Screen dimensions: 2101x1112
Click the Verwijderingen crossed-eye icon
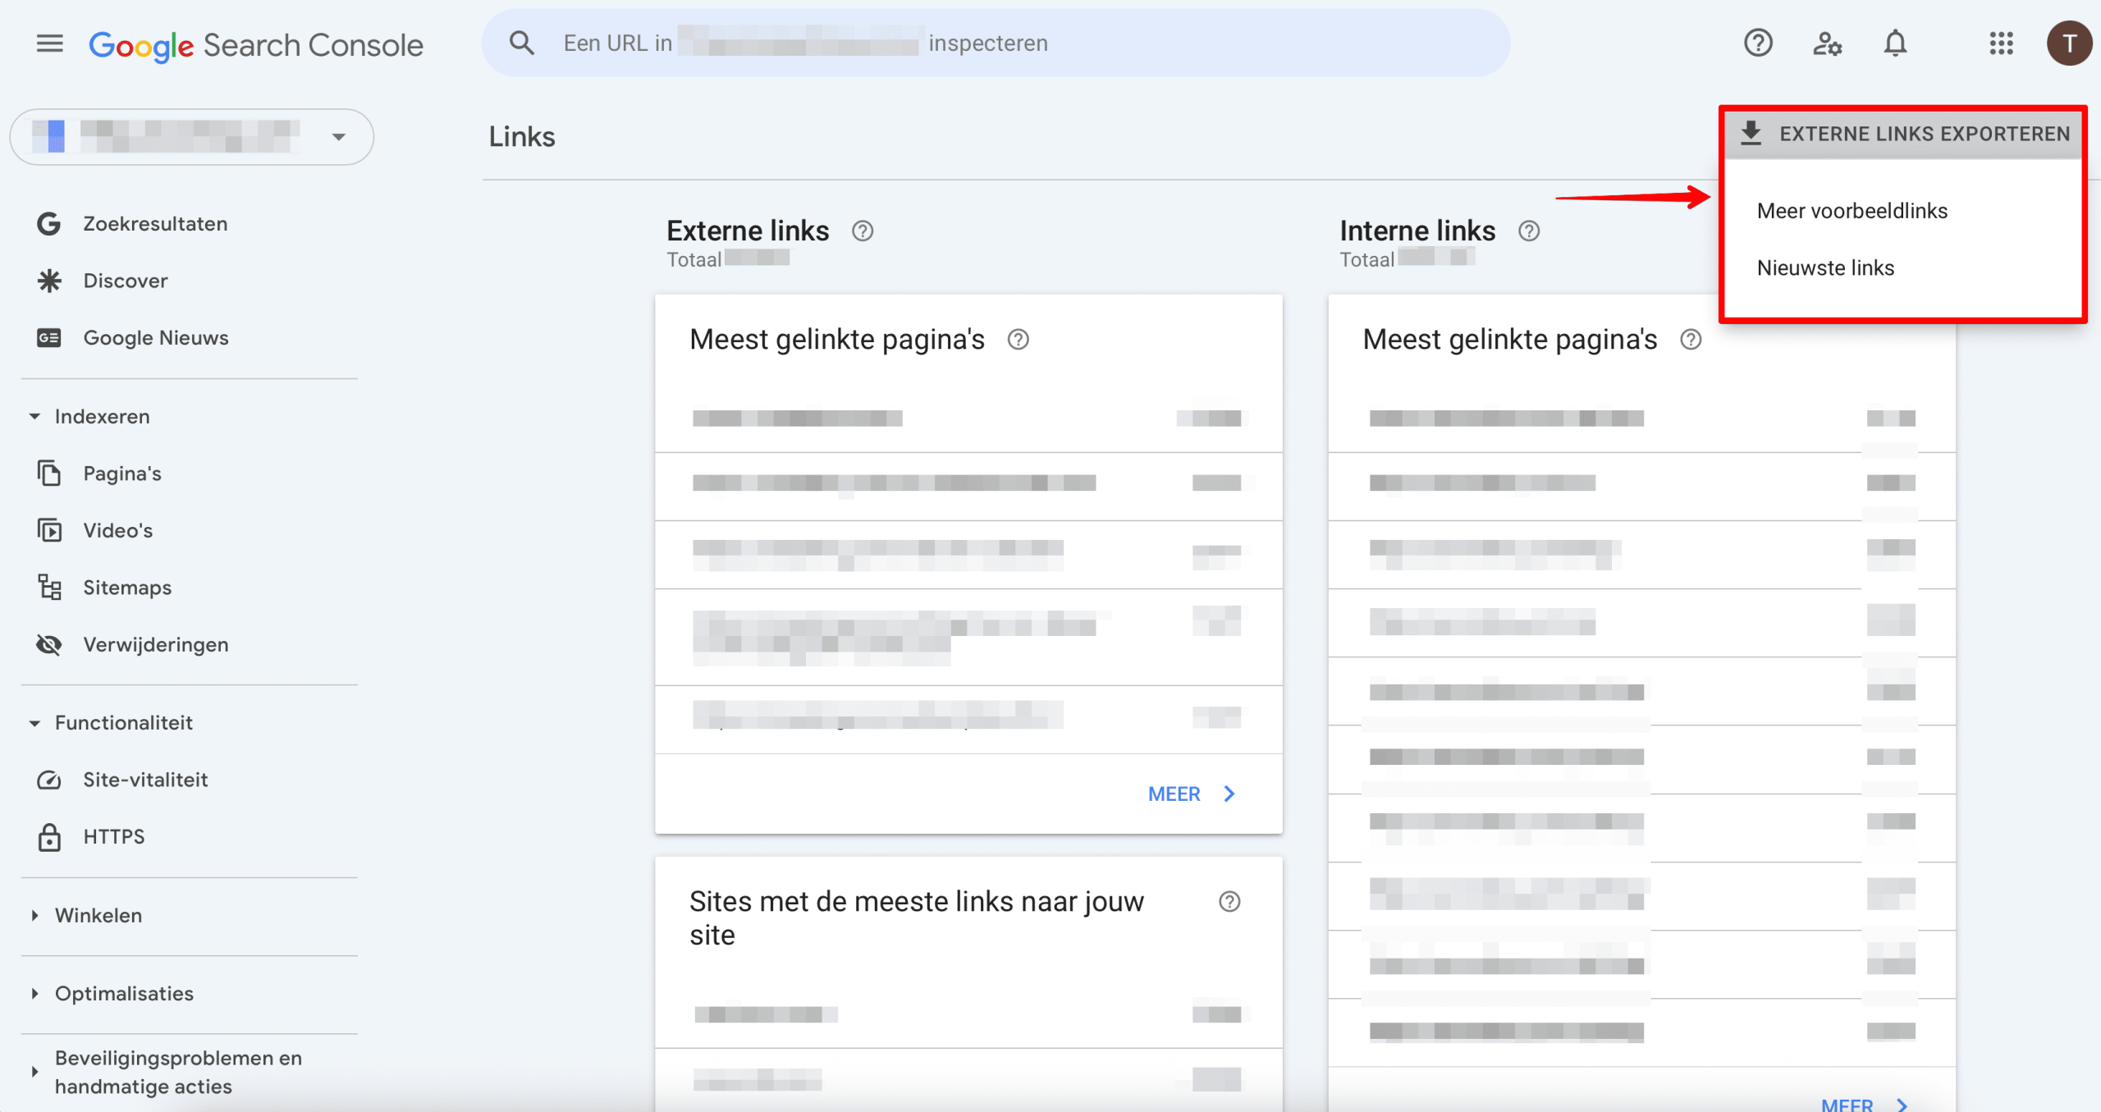coord(49,644)
